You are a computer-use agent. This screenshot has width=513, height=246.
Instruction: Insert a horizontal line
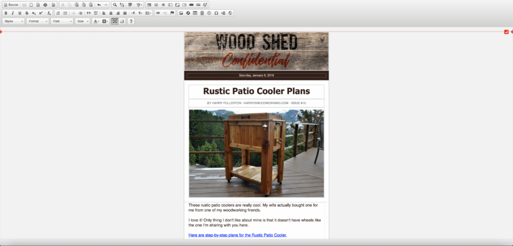pyautogui.click(x=202, y=13)
